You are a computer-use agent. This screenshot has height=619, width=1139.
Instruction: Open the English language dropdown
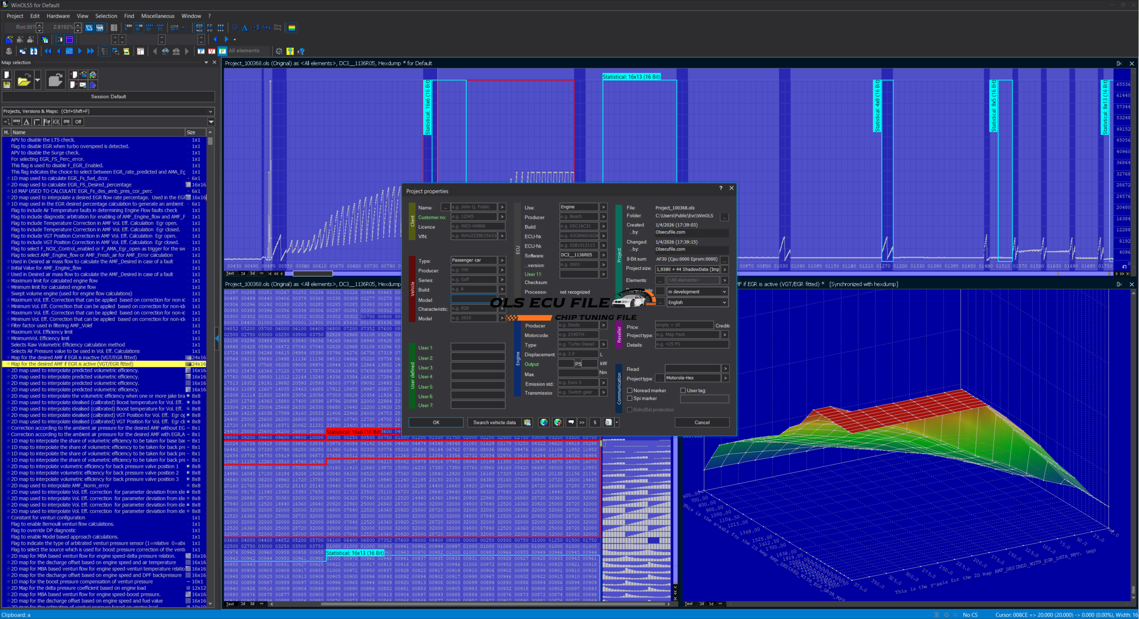coord(697,302)
